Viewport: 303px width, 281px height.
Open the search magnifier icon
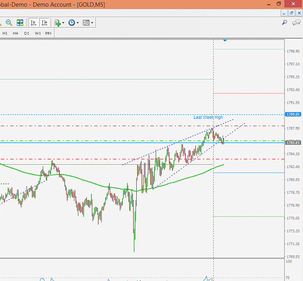coord(285,22)
